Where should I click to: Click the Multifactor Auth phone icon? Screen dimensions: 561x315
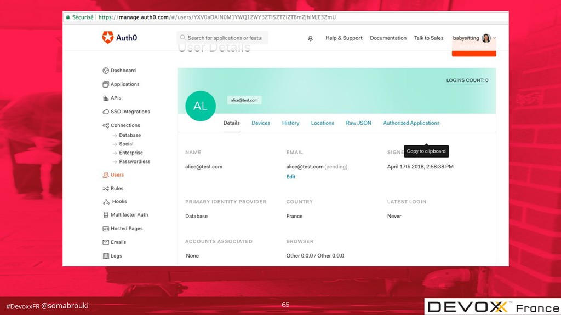(106, 215)
